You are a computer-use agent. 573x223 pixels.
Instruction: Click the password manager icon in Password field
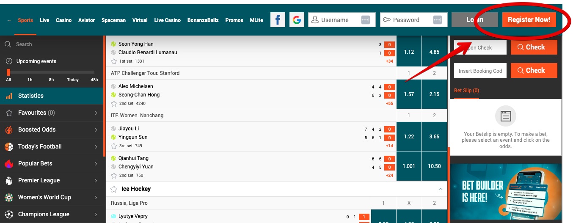[438, 20]
